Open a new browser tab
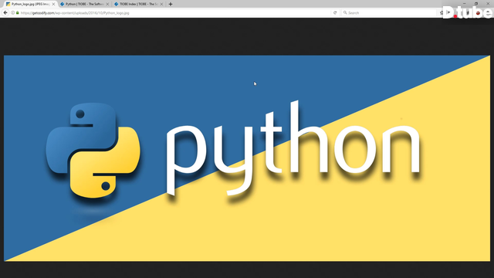The width and height of the screenshot is (494, 278). [x=171, y=4]
